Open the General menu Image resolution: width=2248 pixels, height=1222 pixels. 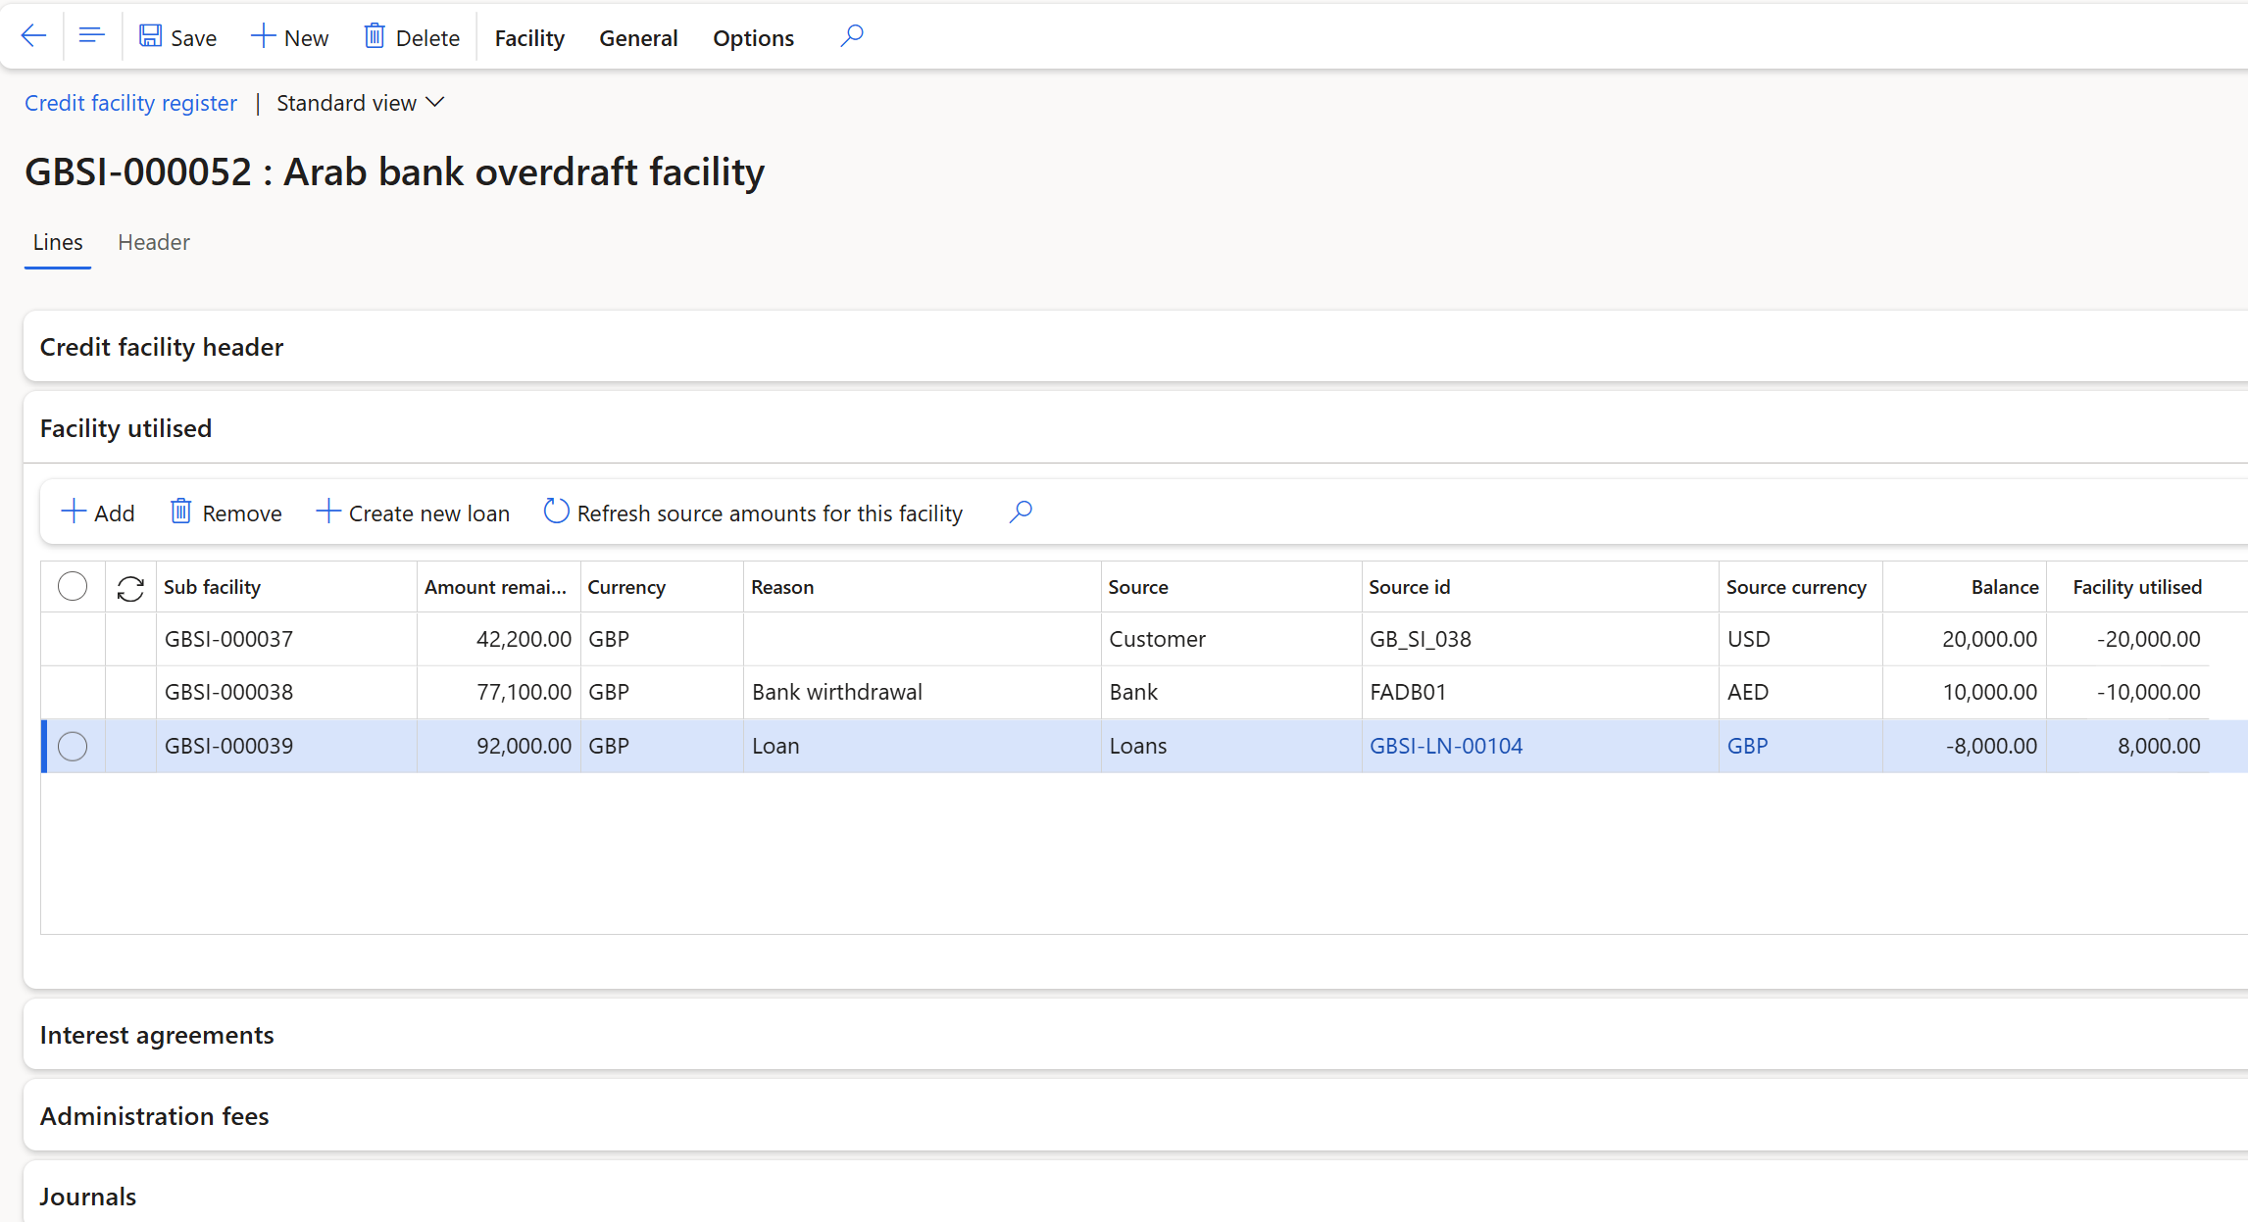click(638, 37)
